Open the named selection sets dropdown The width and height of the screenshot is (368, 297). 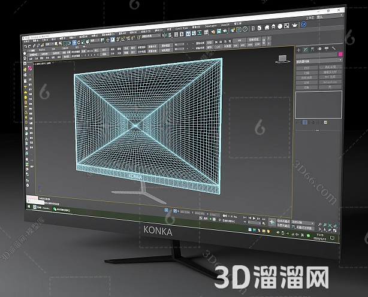150,36
